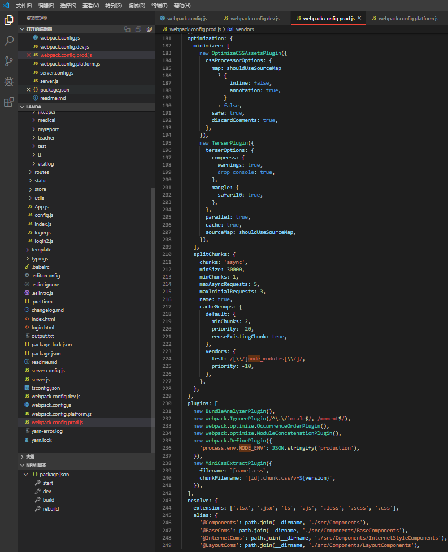
Task: Open the 文件(F) menu
Action: [x=24, y=5]
